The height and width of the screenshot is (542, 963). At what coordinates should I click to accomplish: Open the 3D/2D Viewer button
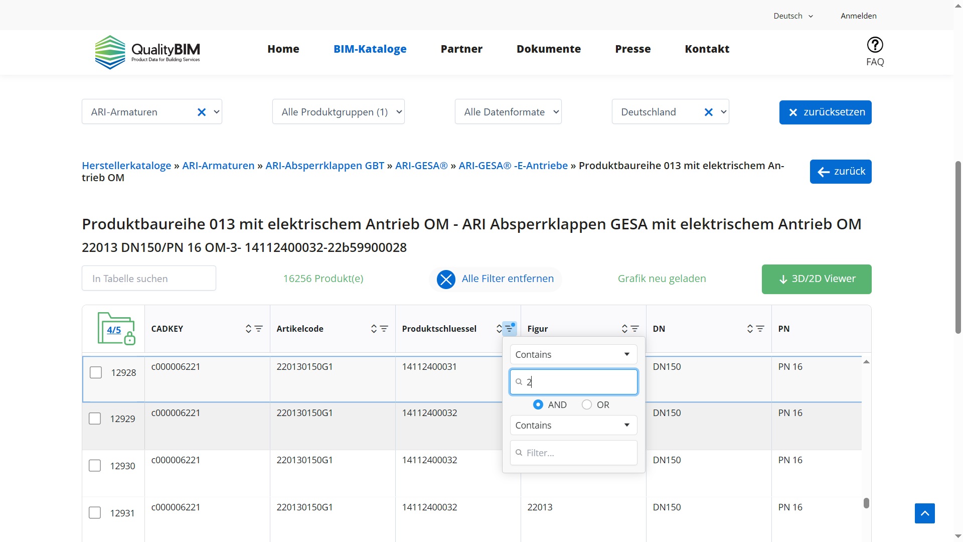coord(817,279)
